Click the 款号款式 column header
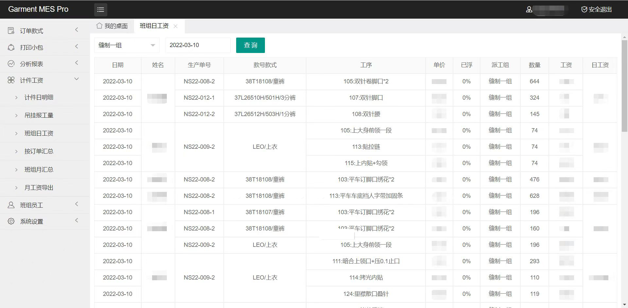This screenshot has height=308, width=628. (265, 65)
